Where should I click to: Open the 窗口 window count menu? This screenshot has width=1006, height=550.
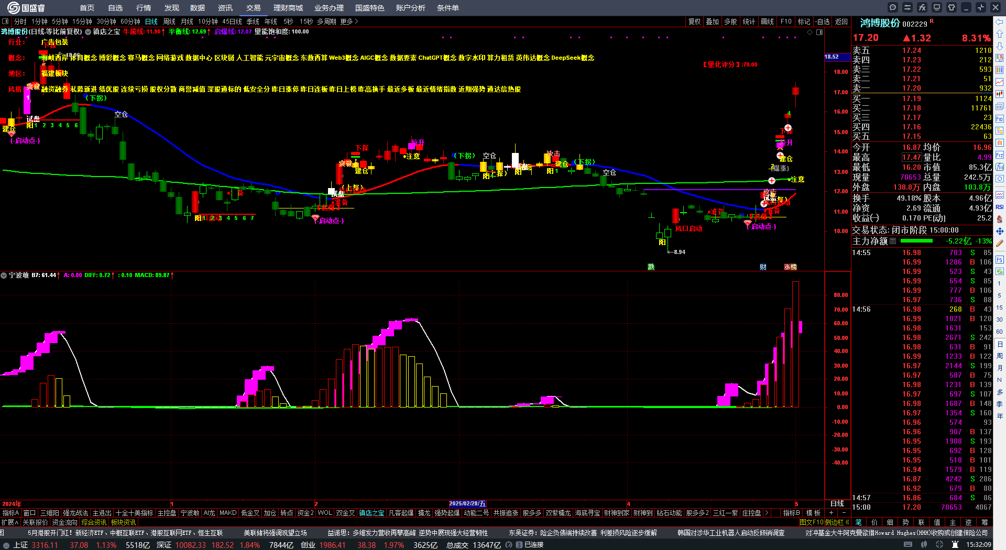tap(29, 513)
